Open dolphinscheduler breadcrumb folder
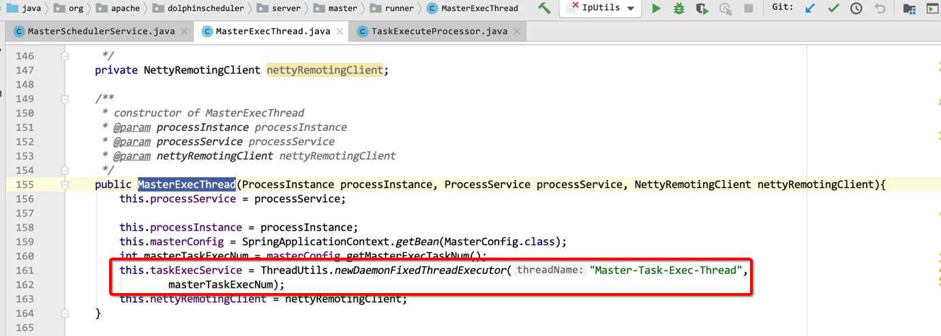941x336 pixels. [x=198, y=8]
